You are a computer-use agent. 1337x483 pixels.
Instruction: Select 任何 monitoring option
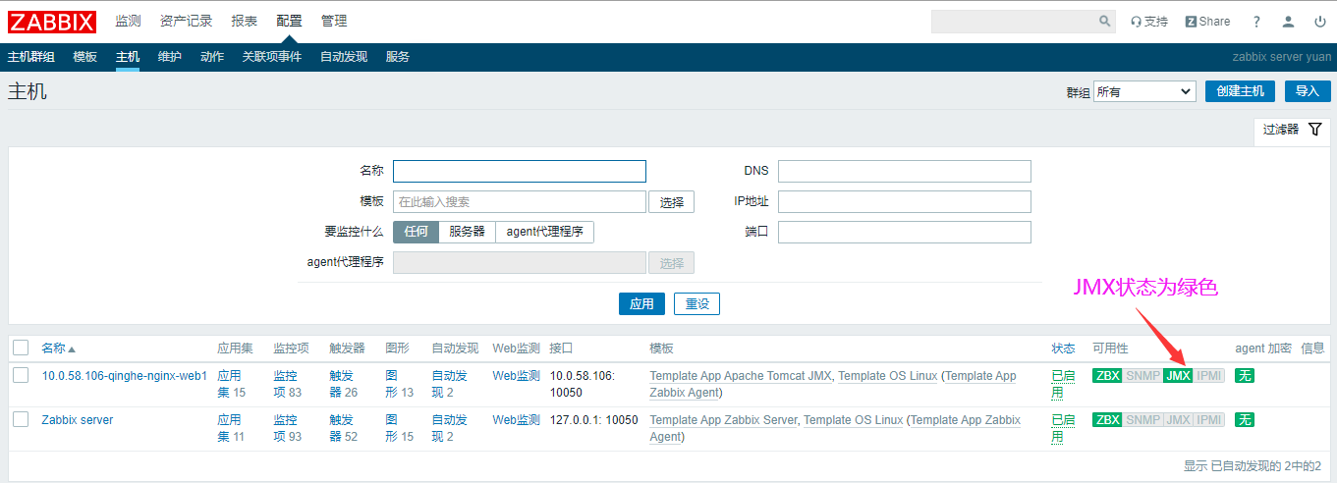click(417, 232)
